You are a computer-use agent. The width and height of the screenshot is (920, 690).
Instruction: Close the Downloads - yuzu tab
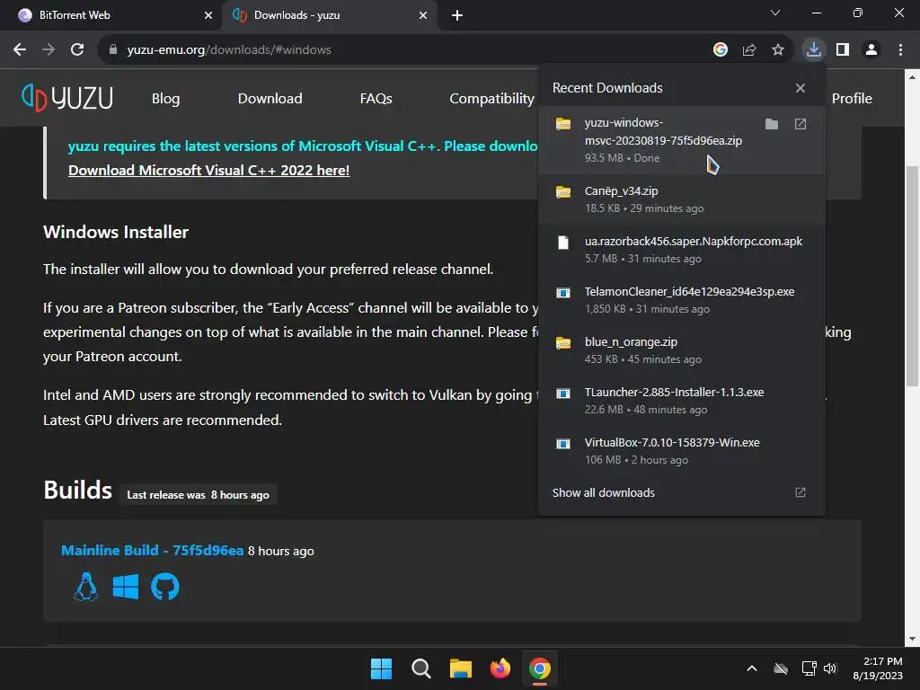423,15
